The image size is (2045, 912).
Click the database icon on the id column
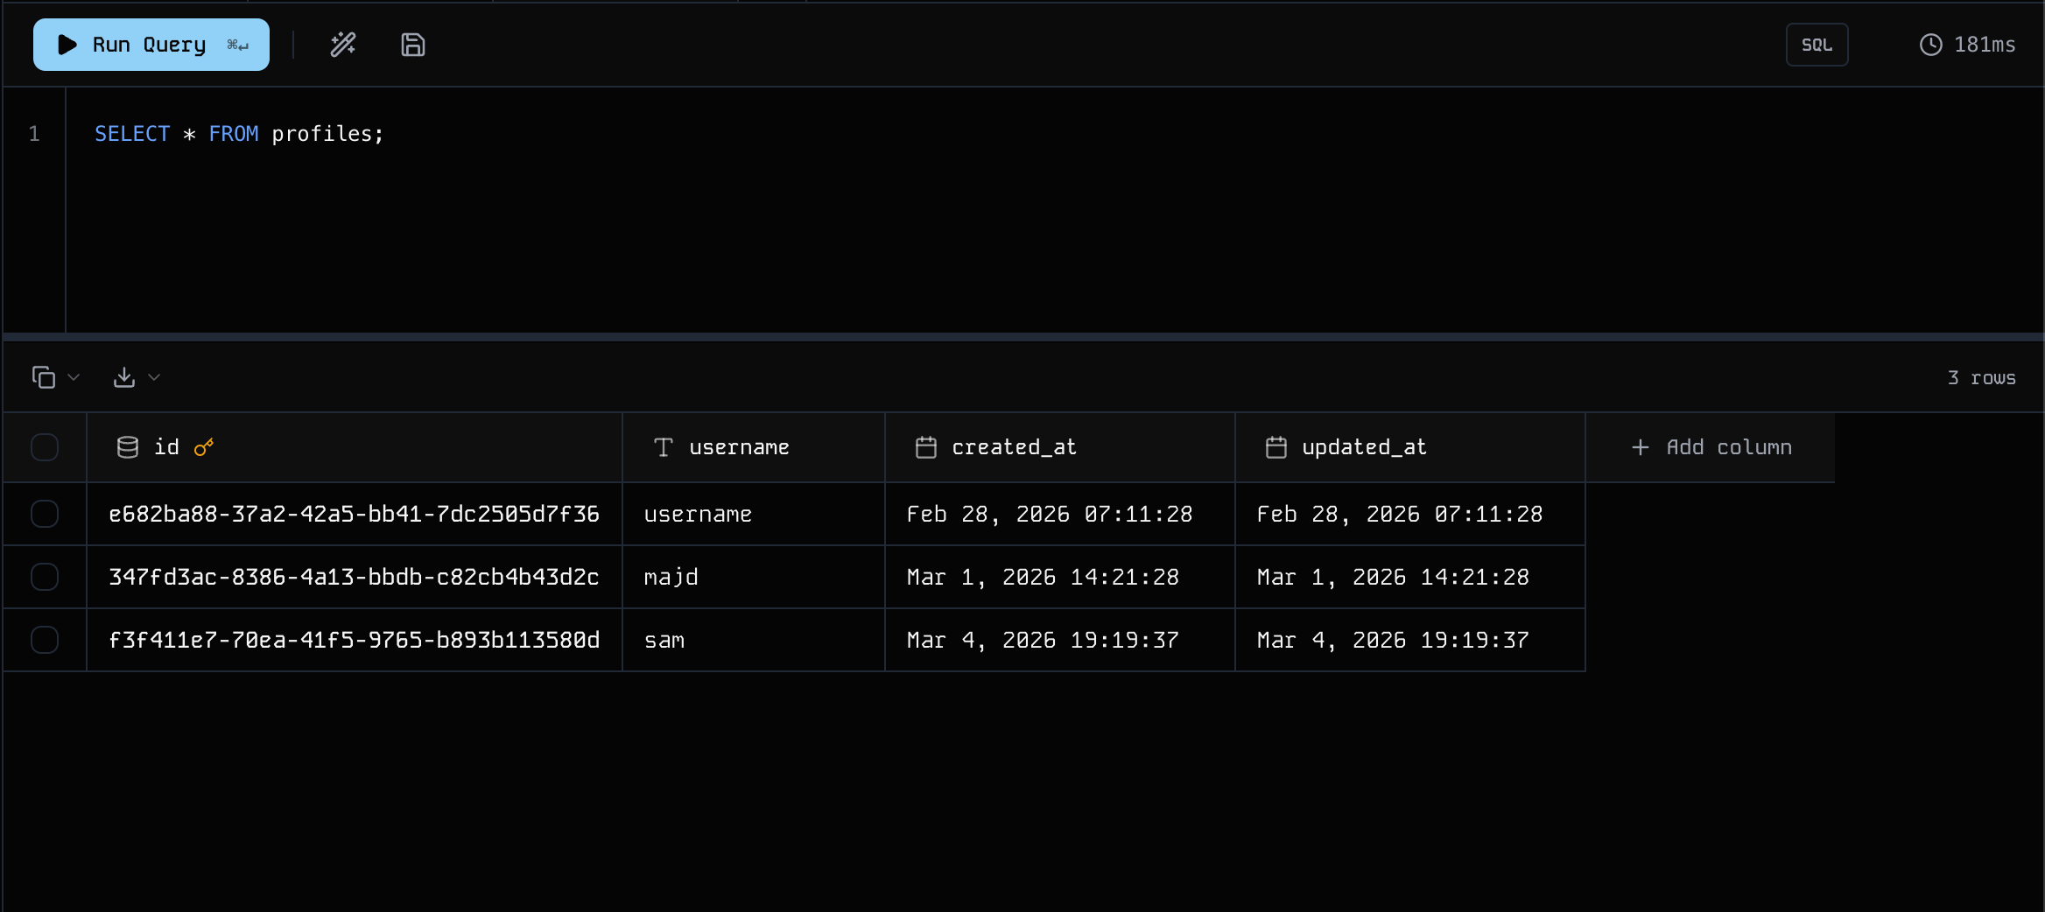coord(128,446)
